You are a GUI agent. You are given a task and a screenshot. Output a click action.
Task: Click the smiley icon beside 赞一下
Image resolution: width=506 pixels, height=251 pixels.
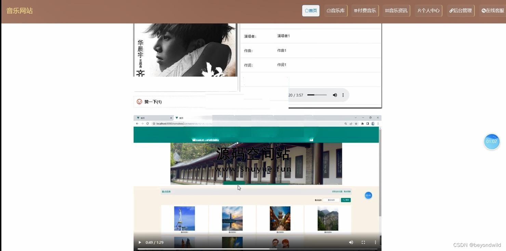coord(139,102)
